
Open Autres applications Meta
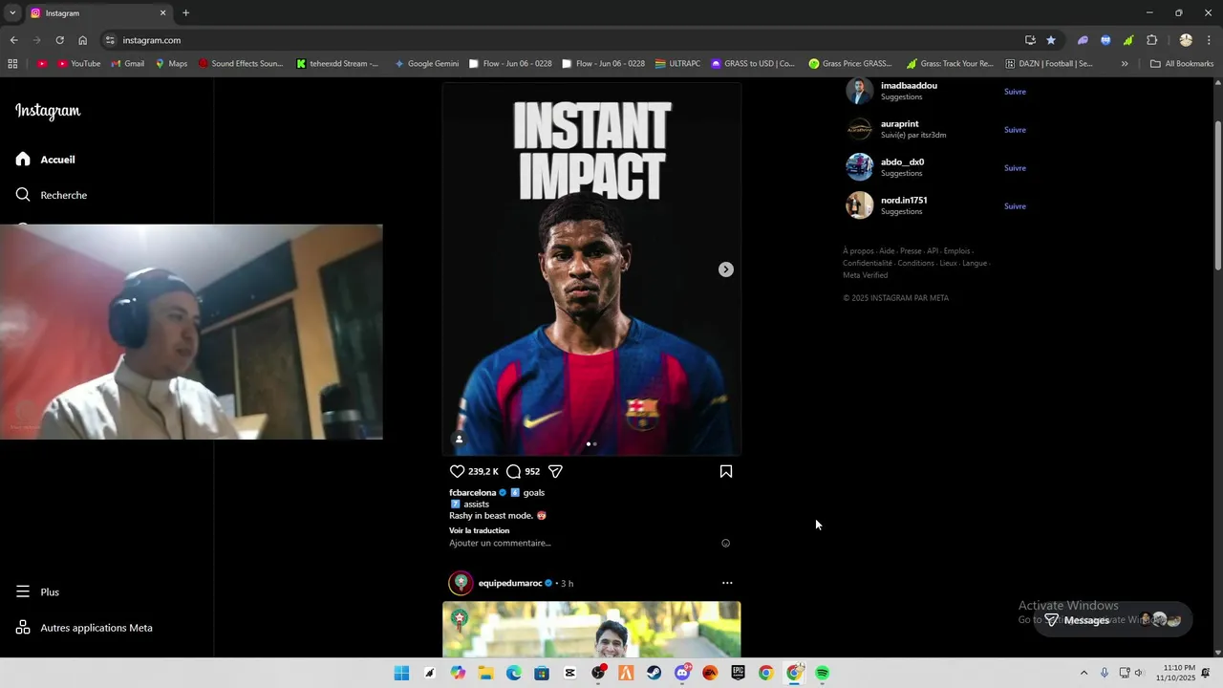84,628
